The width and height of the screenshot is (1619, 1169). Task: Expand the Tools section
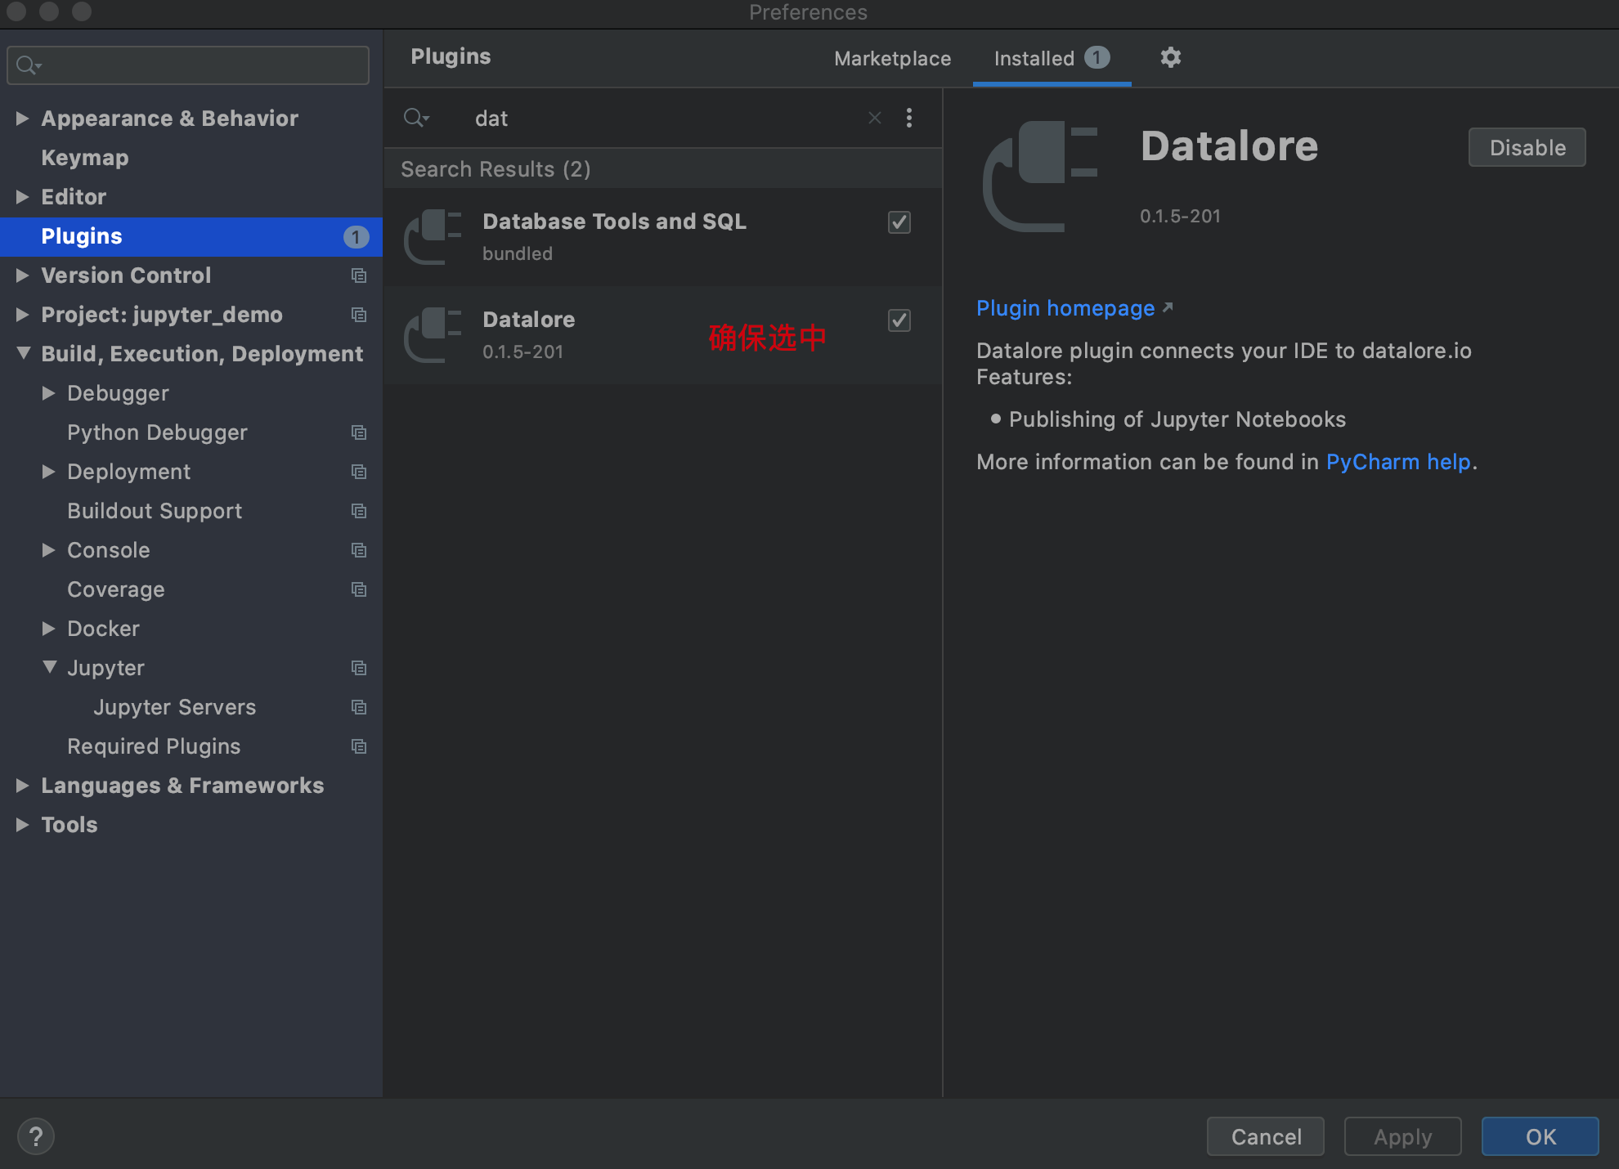point(22,825)
